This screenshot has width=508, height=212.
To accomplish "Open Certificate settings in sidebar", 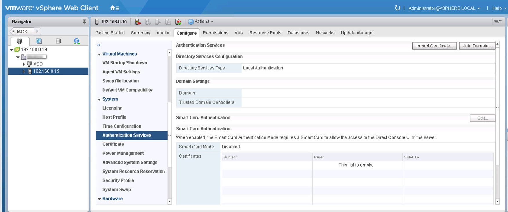I will tap(113, 144).
